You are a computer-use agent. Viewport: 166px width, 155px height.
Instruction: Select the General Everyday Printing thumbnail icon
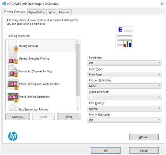point(13,58)
